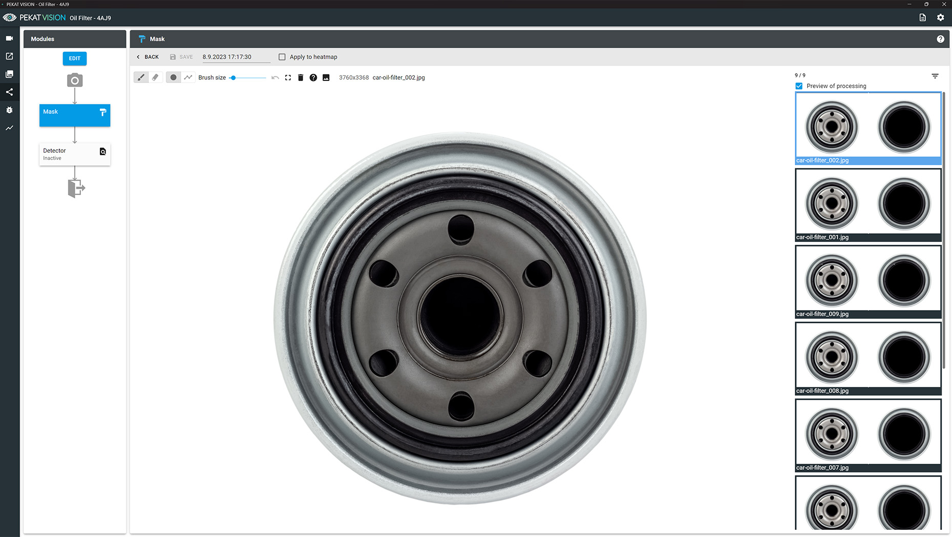Click the mask name date field

(x=236, y=57)
